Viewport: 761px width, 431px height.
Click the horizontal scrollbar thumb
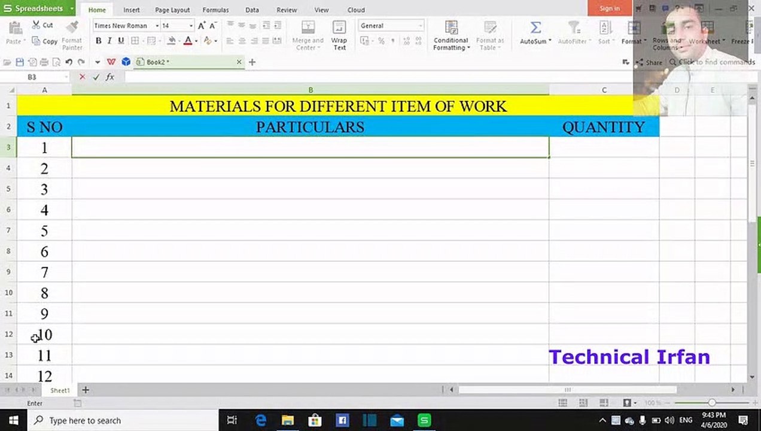click(x=567, y=390)
